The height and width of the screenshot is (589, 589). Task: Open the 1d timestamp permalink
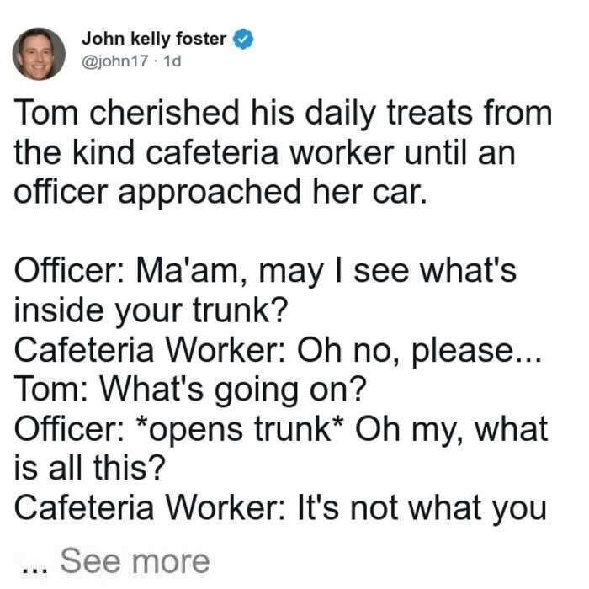(172, 61)
